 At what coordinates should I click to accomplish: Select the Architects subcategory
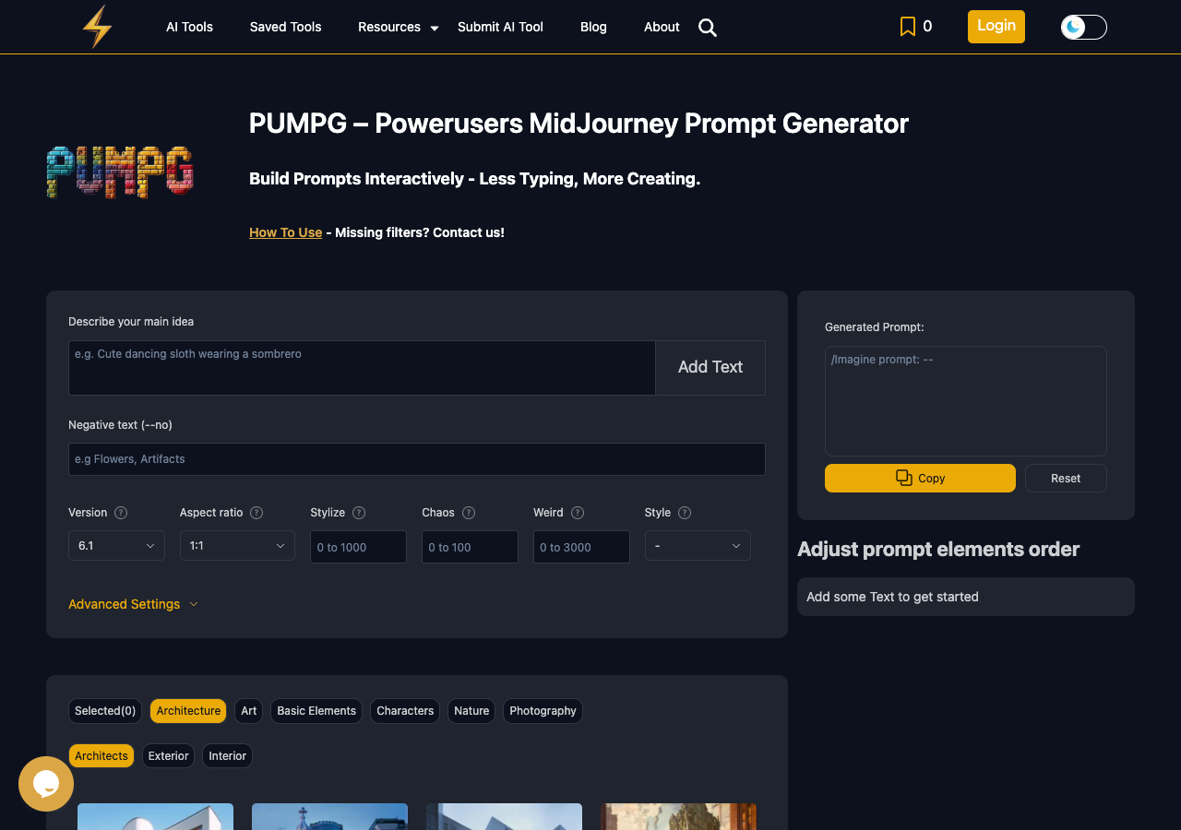point(101,756)
